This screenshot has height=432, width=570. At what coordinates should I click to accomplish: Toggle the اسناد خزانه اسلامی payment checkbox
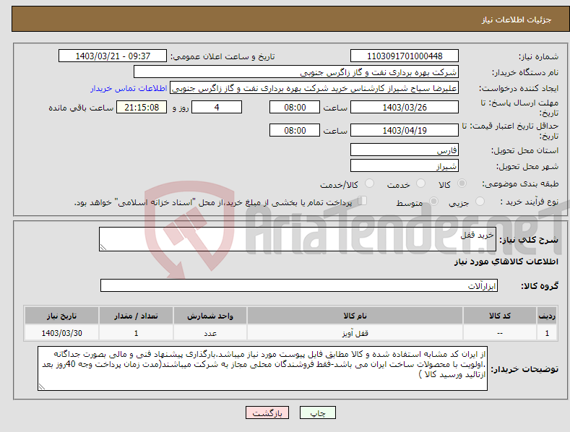click(362, 201)
